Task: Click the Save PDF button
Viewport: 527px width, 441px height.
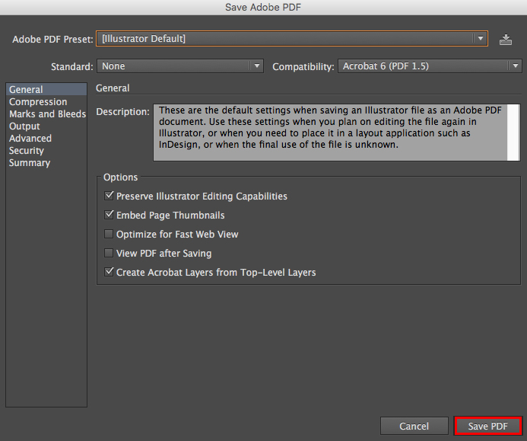Action: (x=487, y=427)
